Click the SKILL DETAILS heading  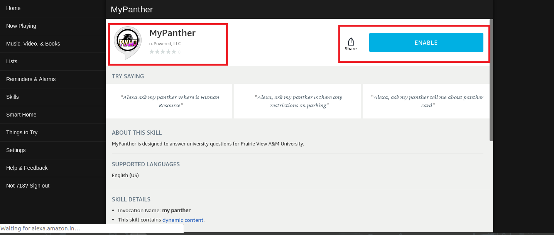pos(131,199)
